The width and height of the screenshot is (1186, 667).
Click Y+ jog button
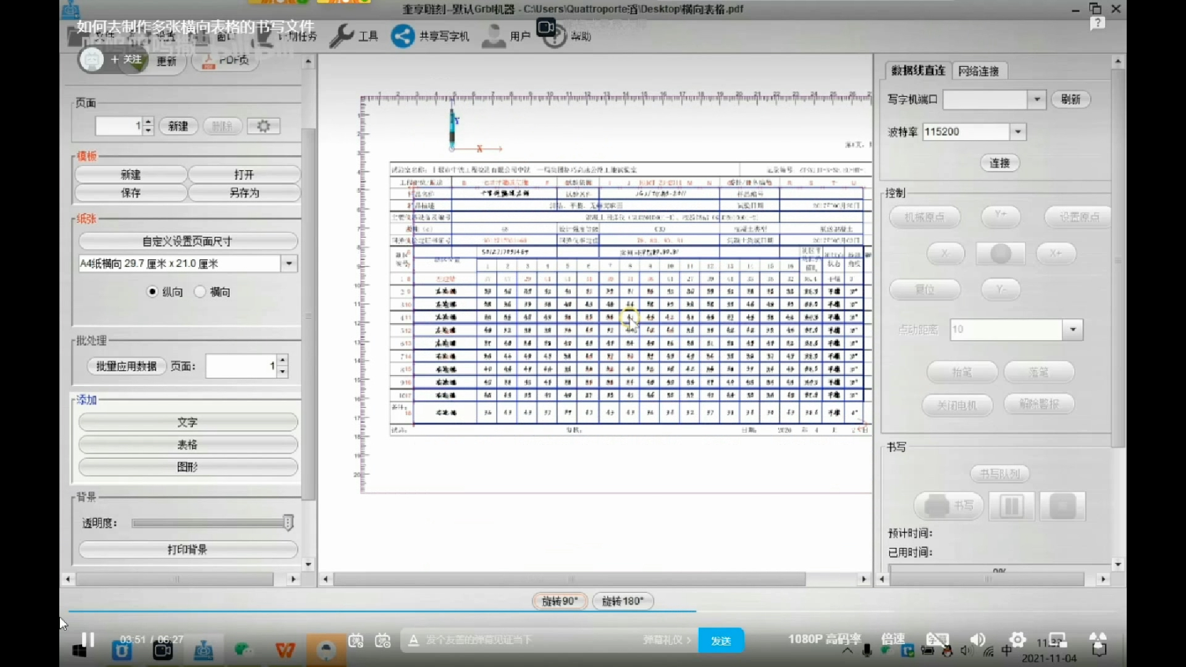click(x=1001, y=216)
